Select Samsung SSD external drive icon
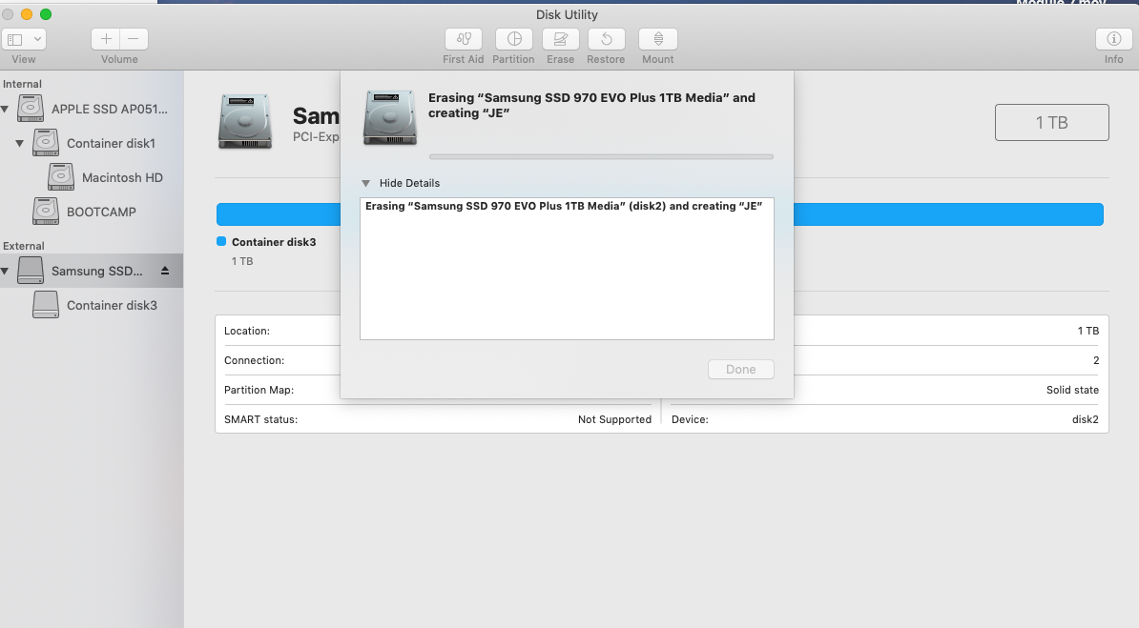 [31, 271]
